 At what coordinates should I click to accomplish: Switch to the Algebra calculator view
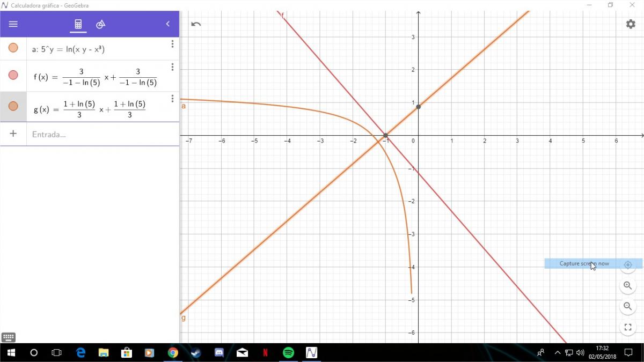pos(78,24)
